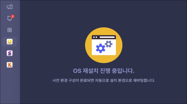
Task: Select the orange K app icon
Action: tap(10, 65)
